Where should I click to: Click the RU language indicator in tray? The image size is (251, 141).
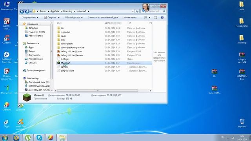[223, 137]
